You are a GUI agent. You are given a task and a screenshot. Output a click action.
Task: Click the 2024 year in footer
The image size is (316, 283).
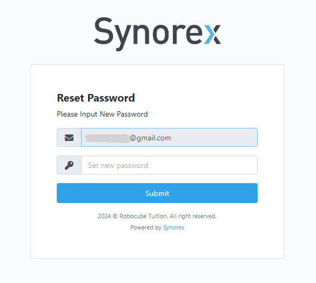[104, 216]
